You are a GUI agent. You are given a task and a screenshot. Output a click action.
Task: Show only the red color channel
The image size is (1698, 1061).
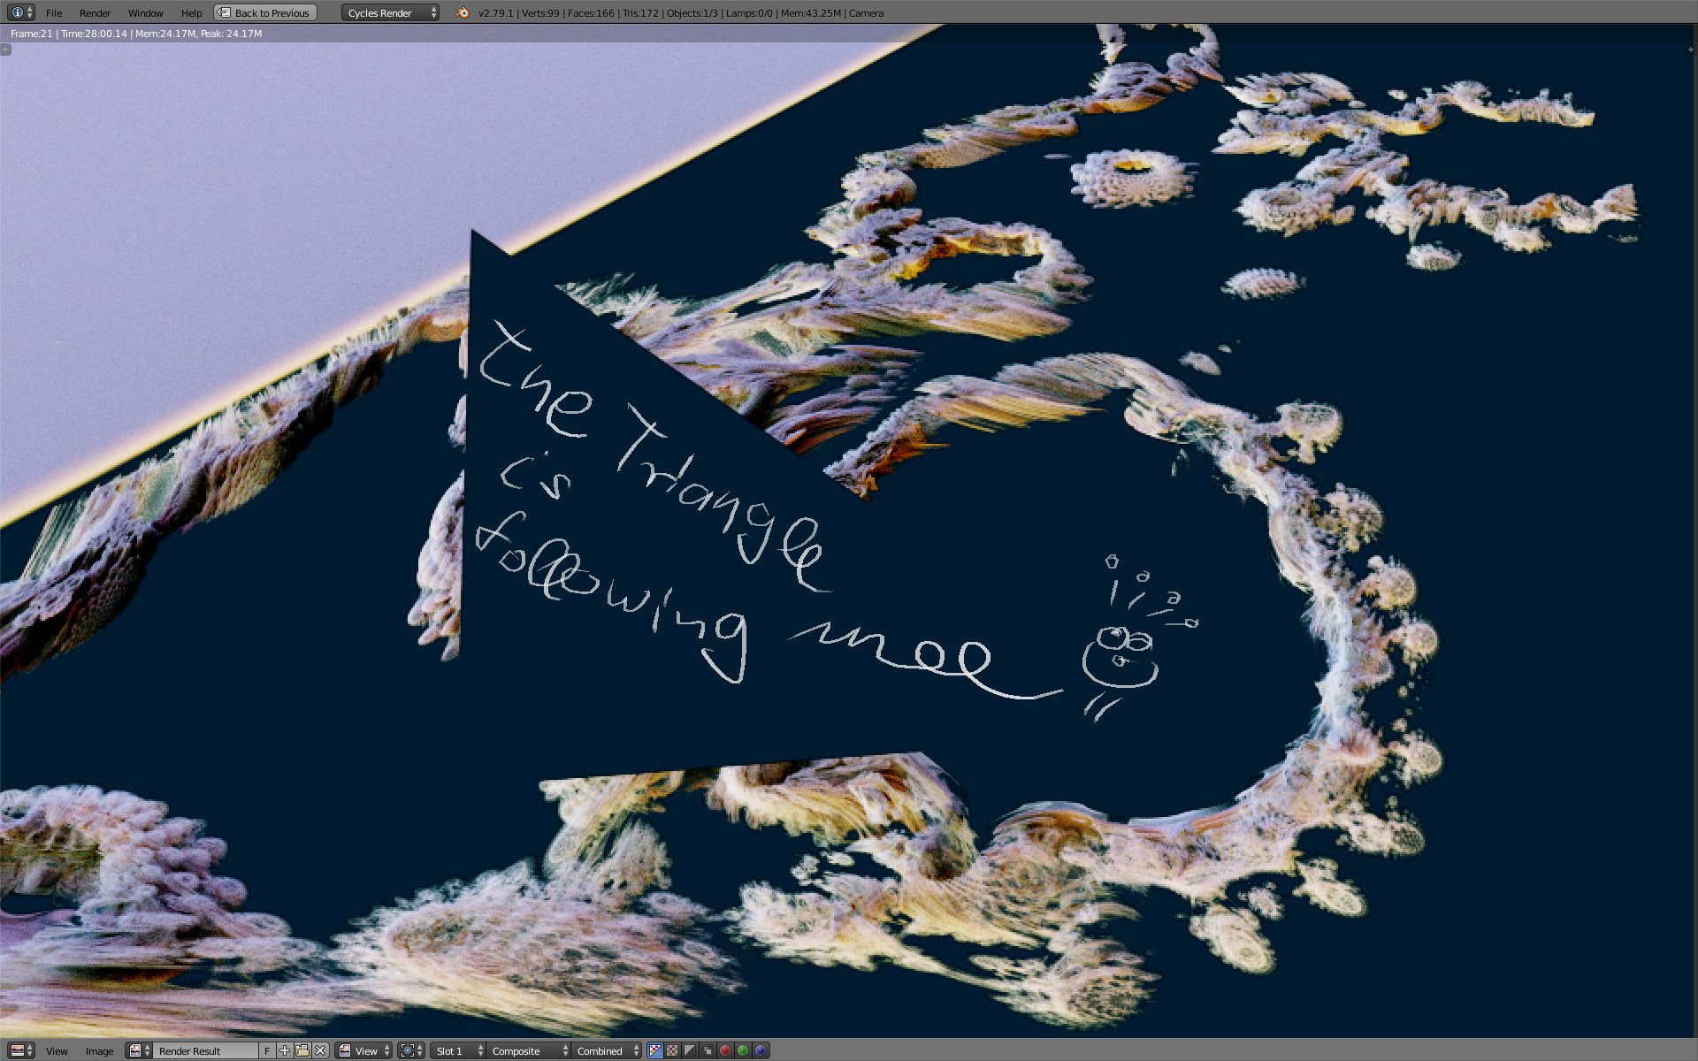pyautogui.click(x=725, y=1050)
